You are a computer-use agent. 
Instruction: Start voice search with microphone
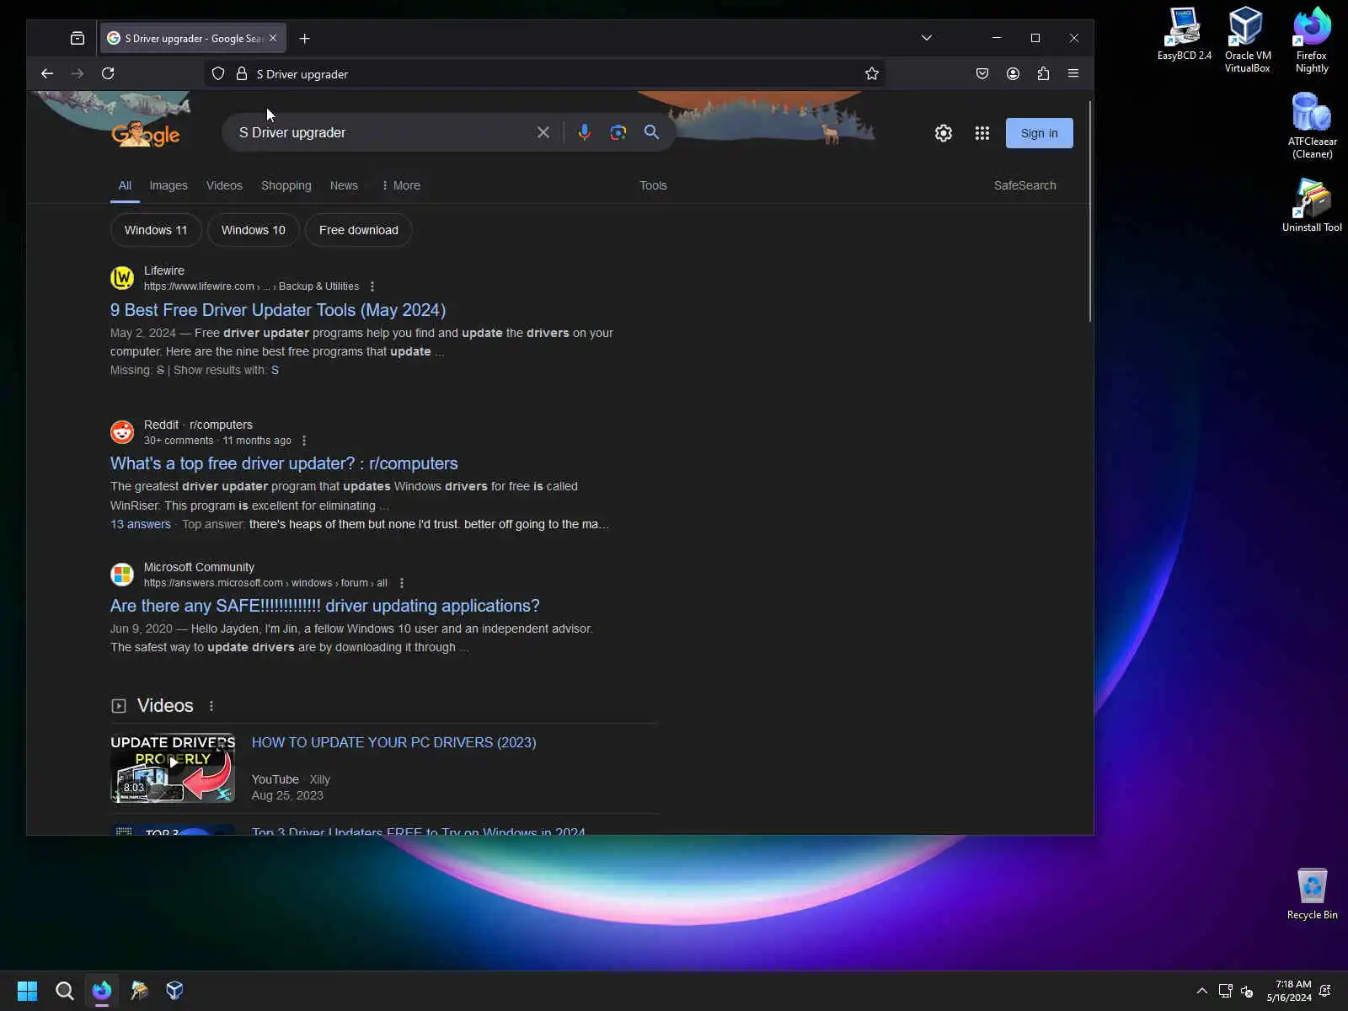tap(584, 132)
